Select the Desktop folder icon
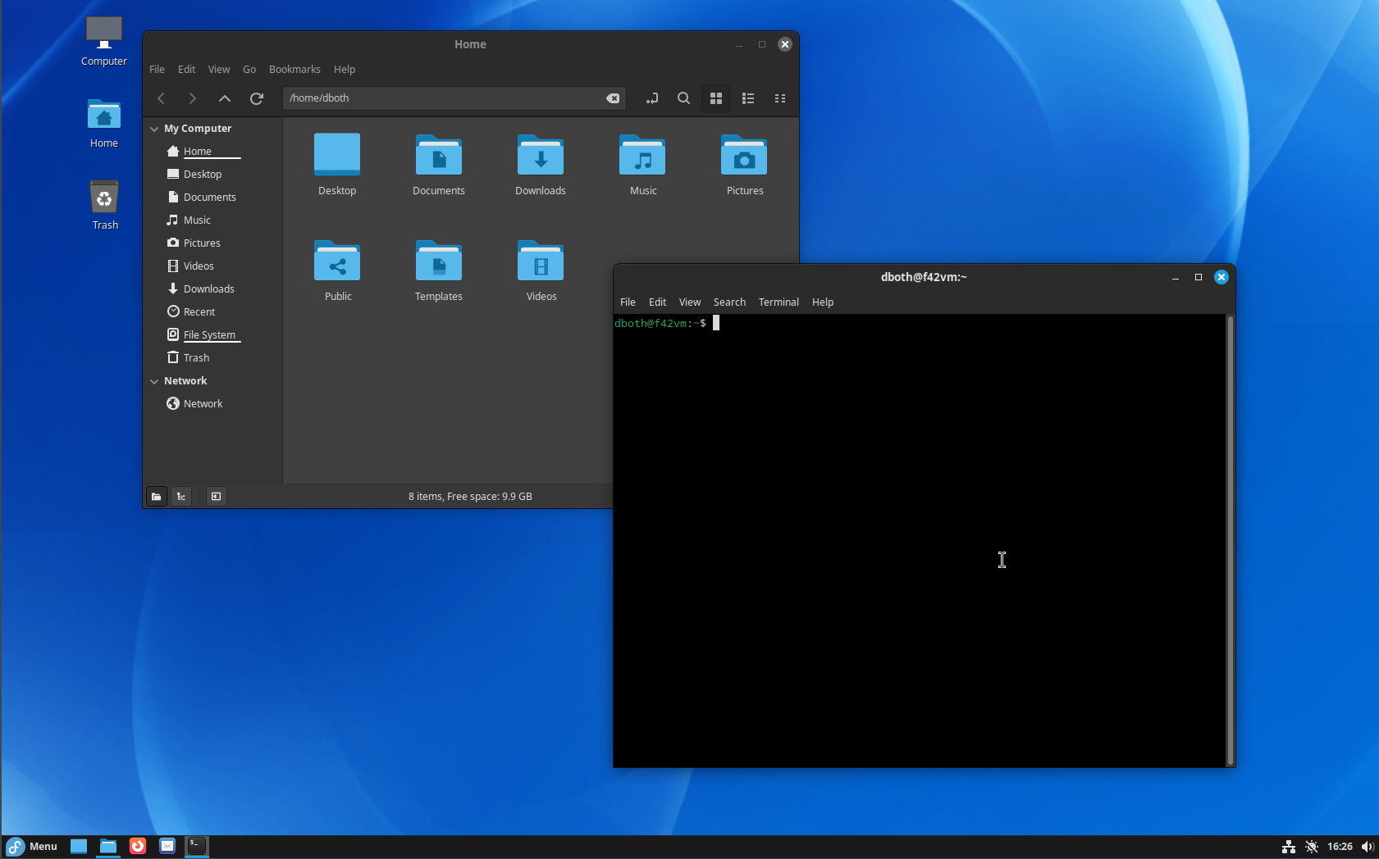Screen dimensions: 1379x859 click(337, 155)
